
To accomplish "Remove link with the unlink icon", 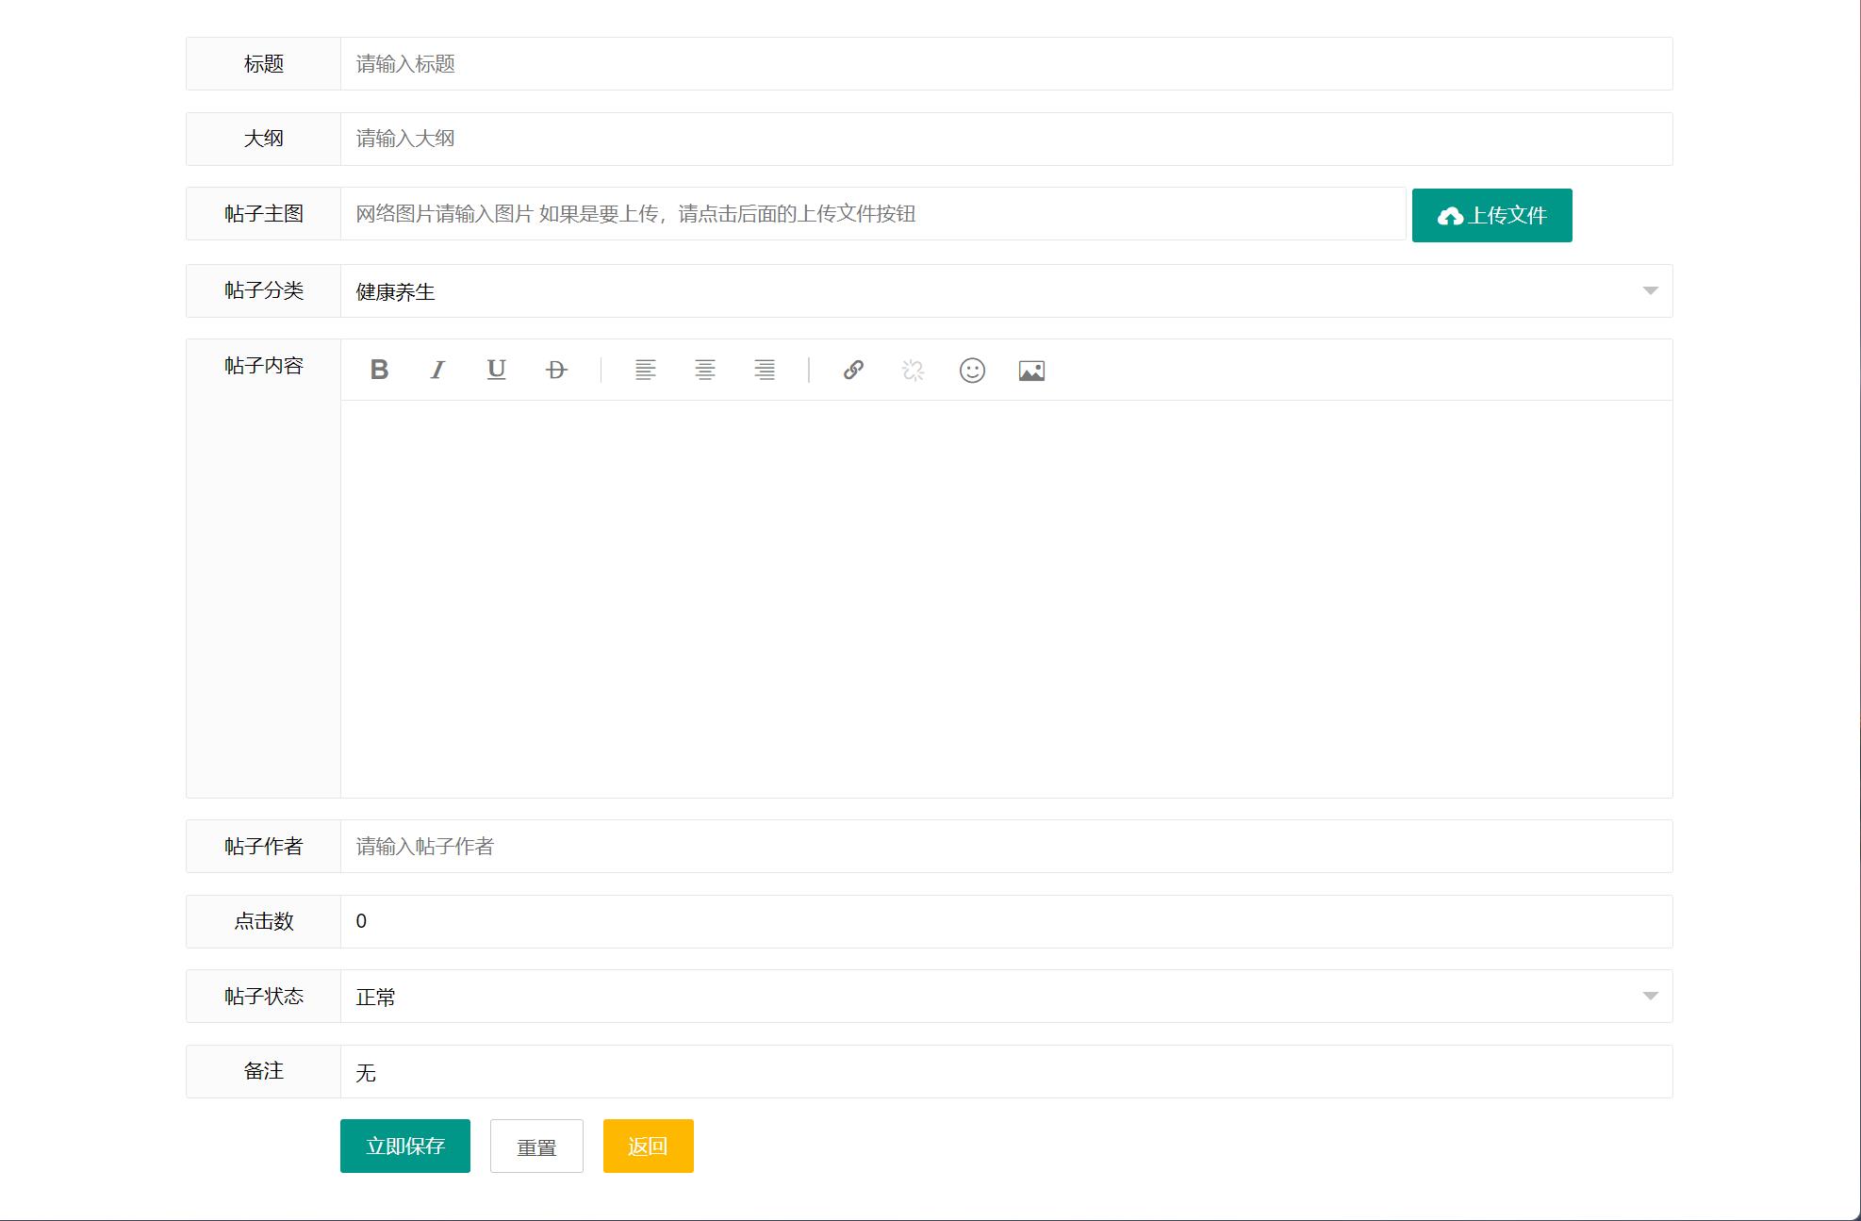I will (x=912, y=370).
